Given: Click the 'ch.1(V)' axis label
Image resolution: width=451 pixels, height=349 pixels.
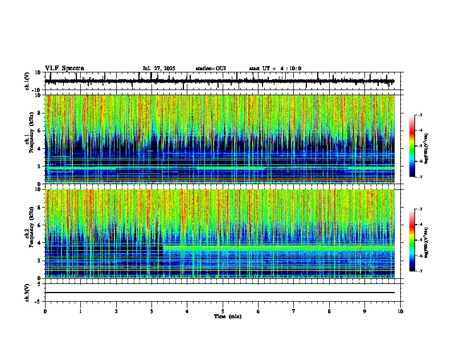Looking at the screenshot, I should 27,81.
